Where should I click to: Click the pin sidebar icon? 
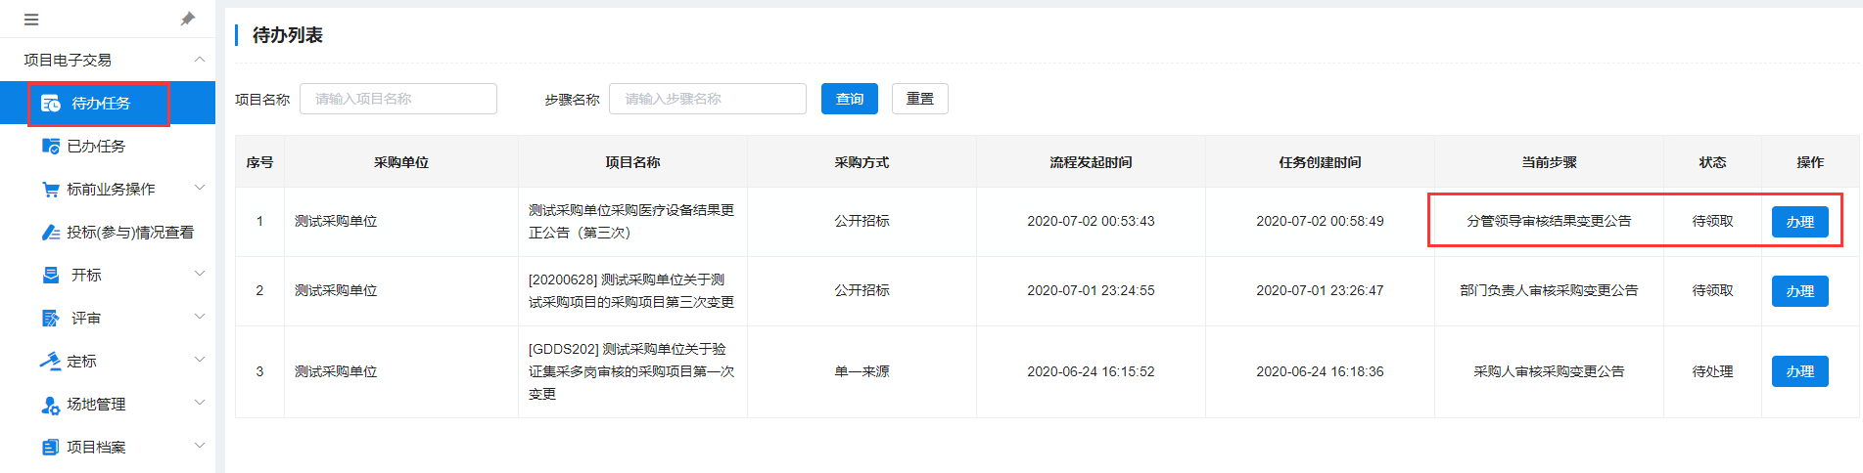click(188, 19)
